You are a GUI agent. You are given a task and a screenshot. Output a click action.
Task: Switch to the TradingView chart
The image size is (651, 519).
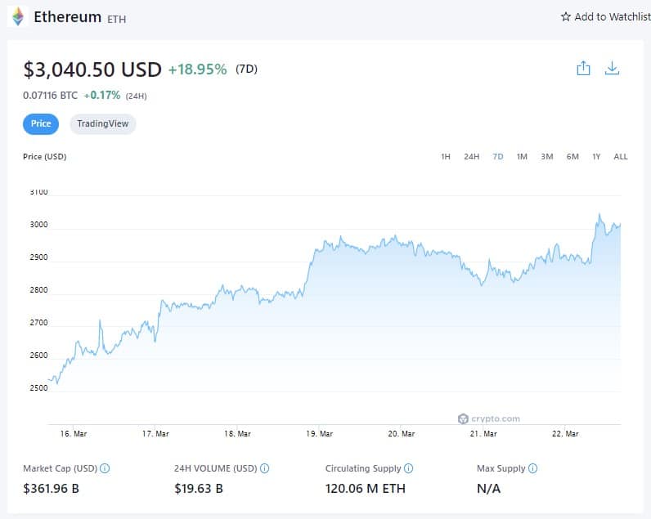tap(102, 123)
